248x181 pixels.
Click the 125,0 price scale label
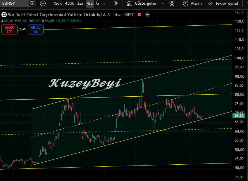click(239, 12)
